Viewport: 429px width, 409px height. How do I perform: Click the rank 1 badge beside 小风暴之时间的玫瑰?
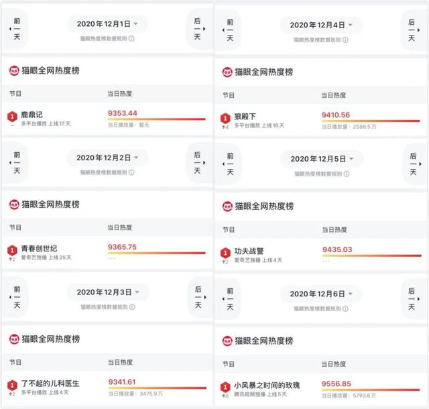(x=225, y=388)
